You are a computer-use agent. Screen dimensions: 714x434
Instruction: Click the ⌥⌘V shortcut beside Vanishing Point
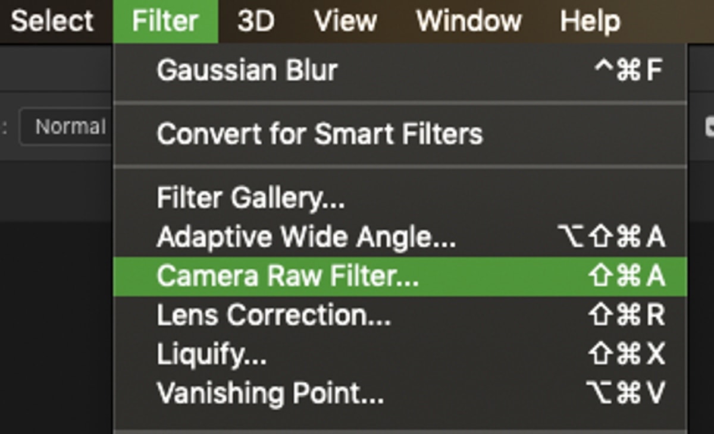click(x=626, y=394)
